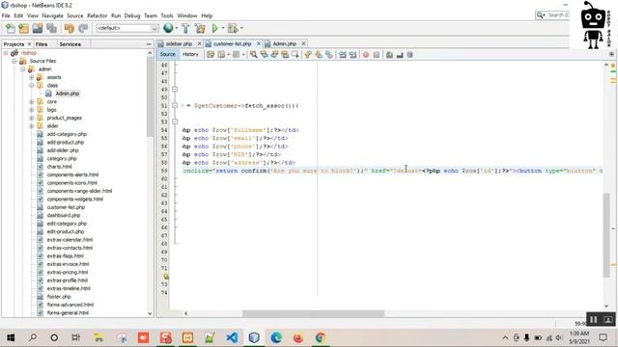Collapse the rbshop project node

point(6,53)
